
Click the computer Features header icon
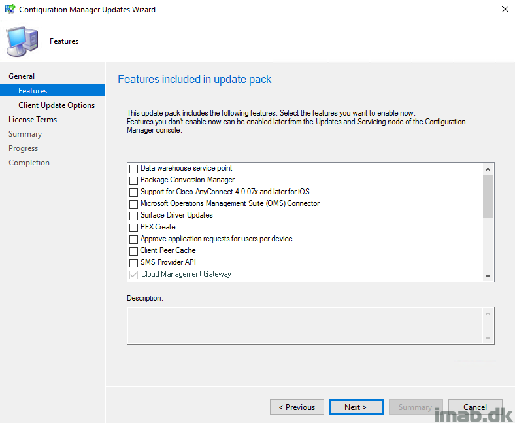coord(22,41)
